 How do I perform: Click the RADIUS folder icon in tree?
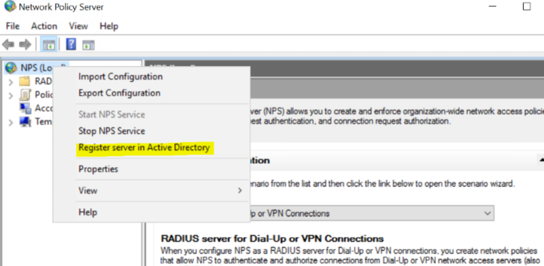[x=25, y=81]
